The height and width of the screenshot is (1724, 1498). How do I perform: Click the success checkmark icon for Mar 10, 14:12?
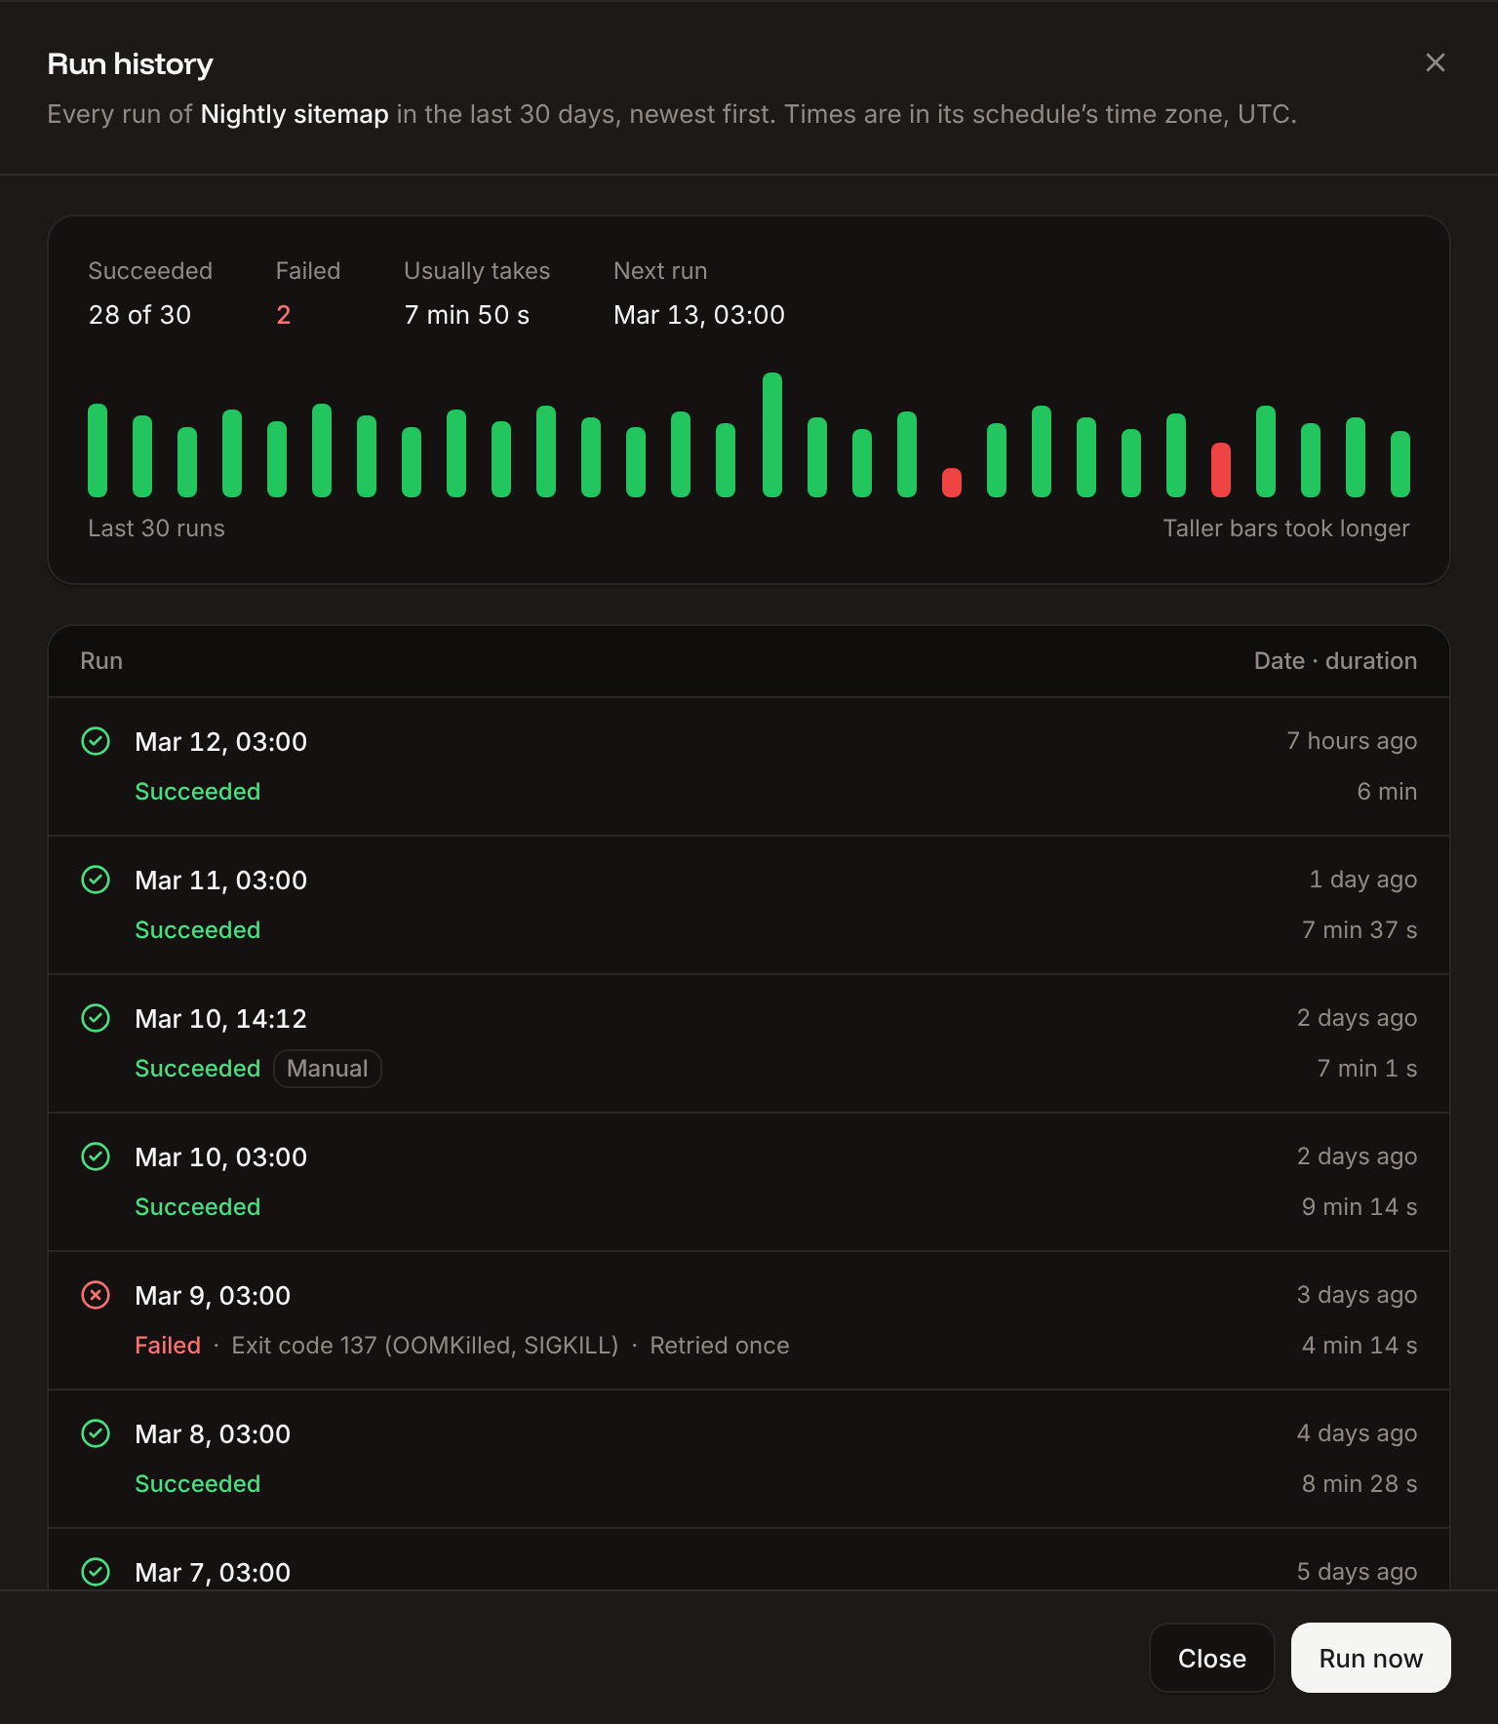[96, 1018]
